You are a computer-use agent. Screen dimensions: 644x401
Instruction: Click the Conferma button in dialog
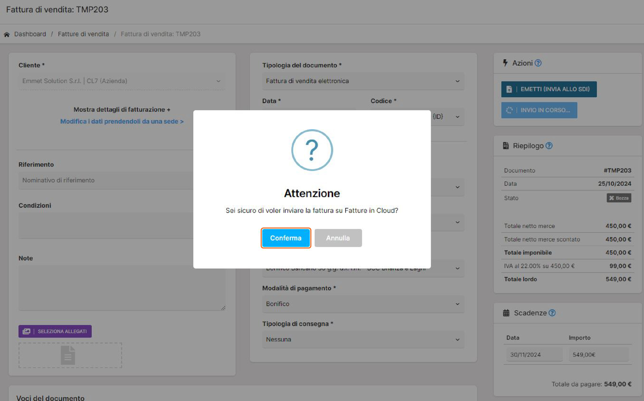(x=285, y=238)
